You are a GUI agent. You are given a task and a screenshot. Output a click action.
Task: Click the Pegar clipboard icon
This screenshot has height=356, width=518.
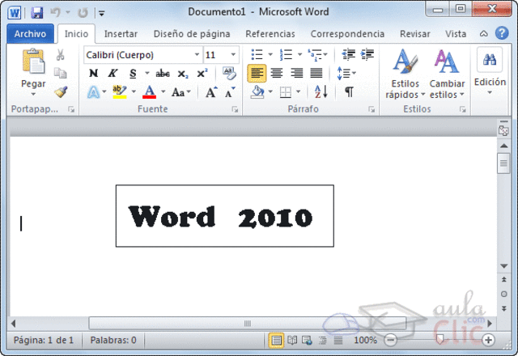click(x=33, y=61)
